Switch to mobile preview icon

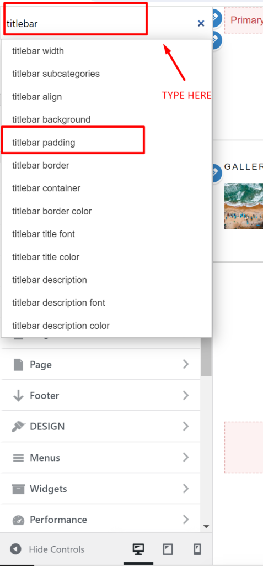click(x=197, y=549)
